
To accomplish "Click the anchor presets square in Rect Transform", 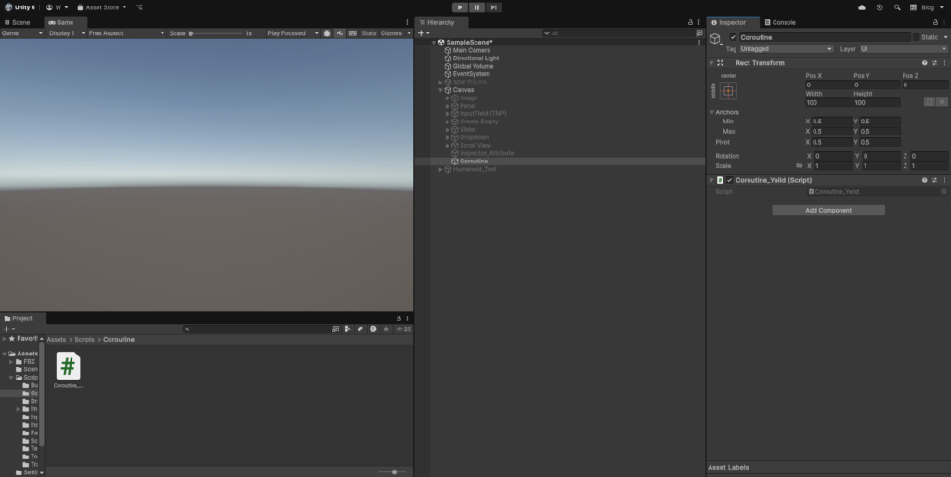I will 728,91.
